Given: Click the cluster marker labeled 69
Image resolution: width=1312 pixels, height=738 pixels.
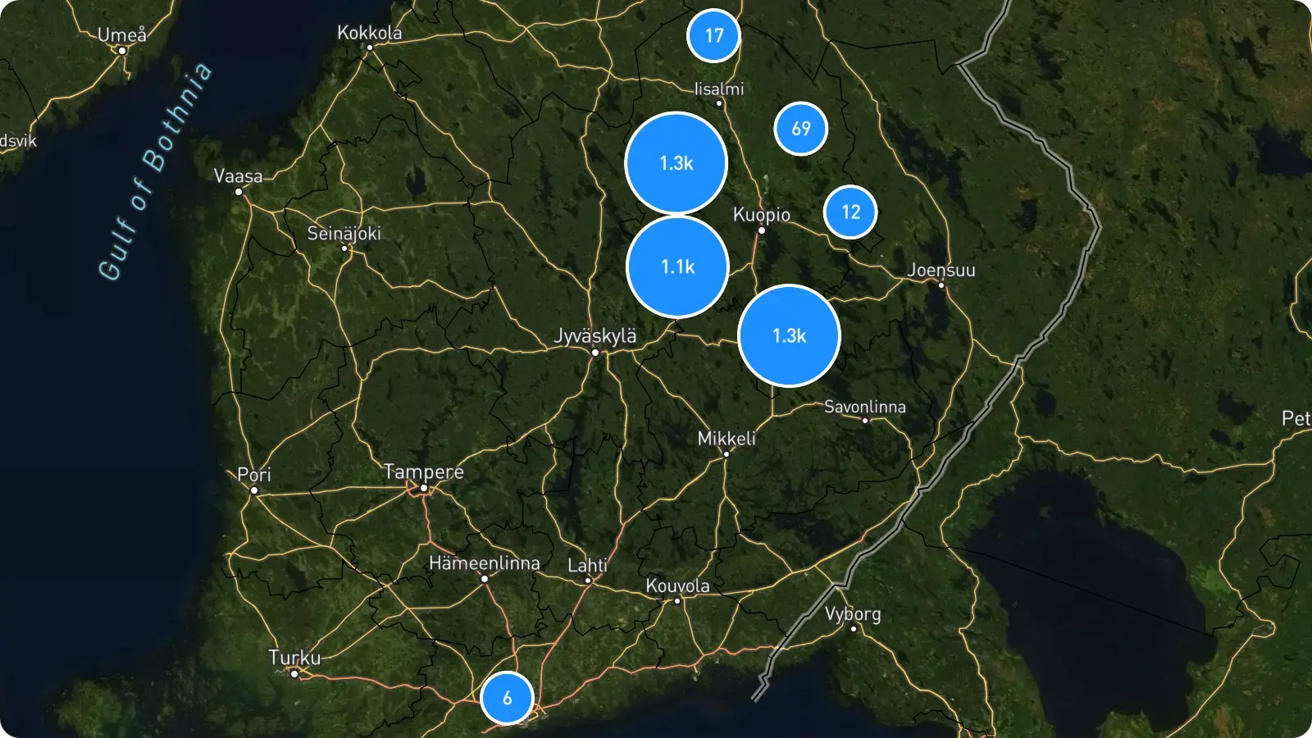Looking at the screenshot, I should point(801,129).
